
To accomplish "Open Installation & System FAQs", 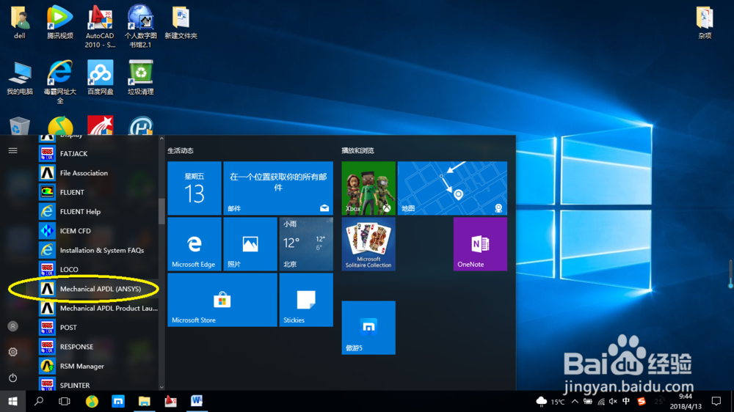I will [x=98, y=250].
